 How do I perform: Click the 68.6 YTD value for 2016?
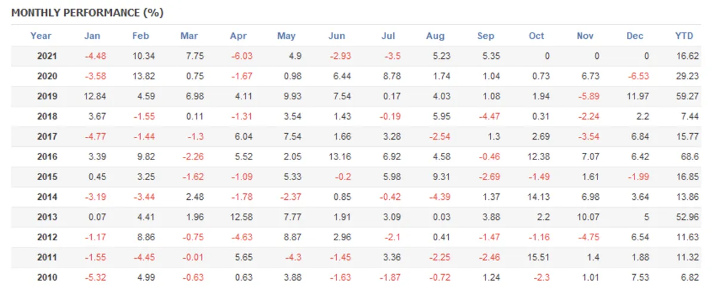(x=687, y=158)
